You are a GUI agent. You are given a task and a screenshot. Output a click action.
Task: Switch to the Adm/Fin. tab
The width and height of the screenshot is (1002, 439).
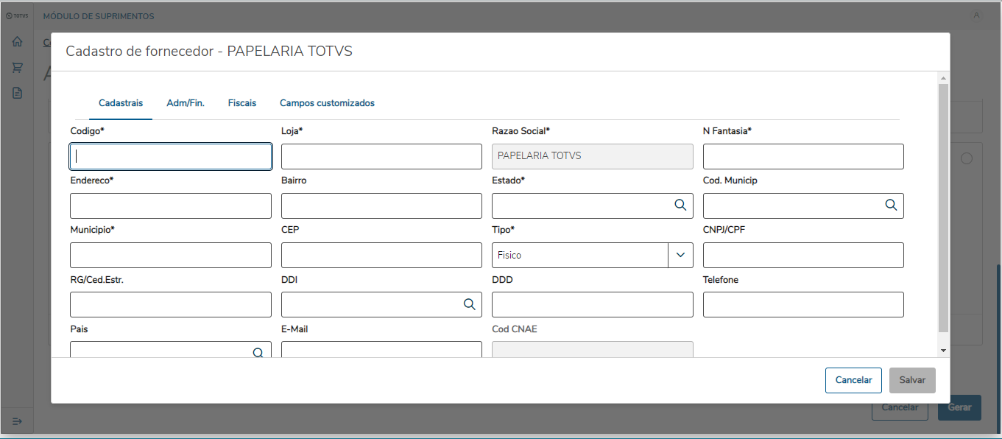coord(186,103)
